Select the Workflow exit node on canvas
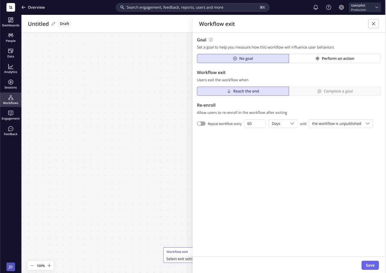The image size is (386, 273). (178, 255)
